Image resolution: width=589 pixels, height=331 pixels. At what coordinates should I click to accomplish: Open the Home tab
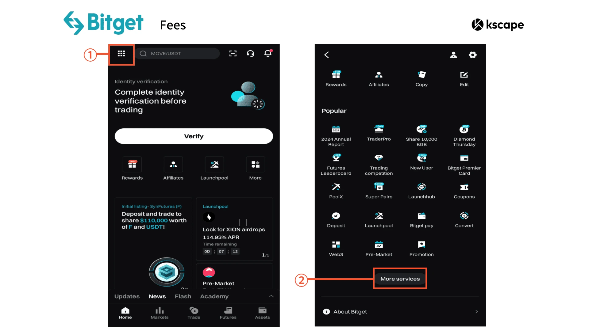(125, 313)
